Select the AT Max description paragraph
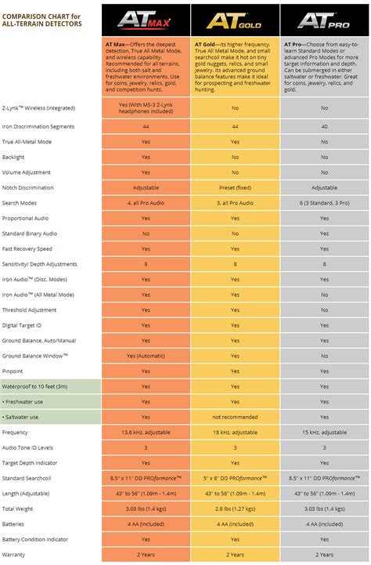 (x=146, y=67)
